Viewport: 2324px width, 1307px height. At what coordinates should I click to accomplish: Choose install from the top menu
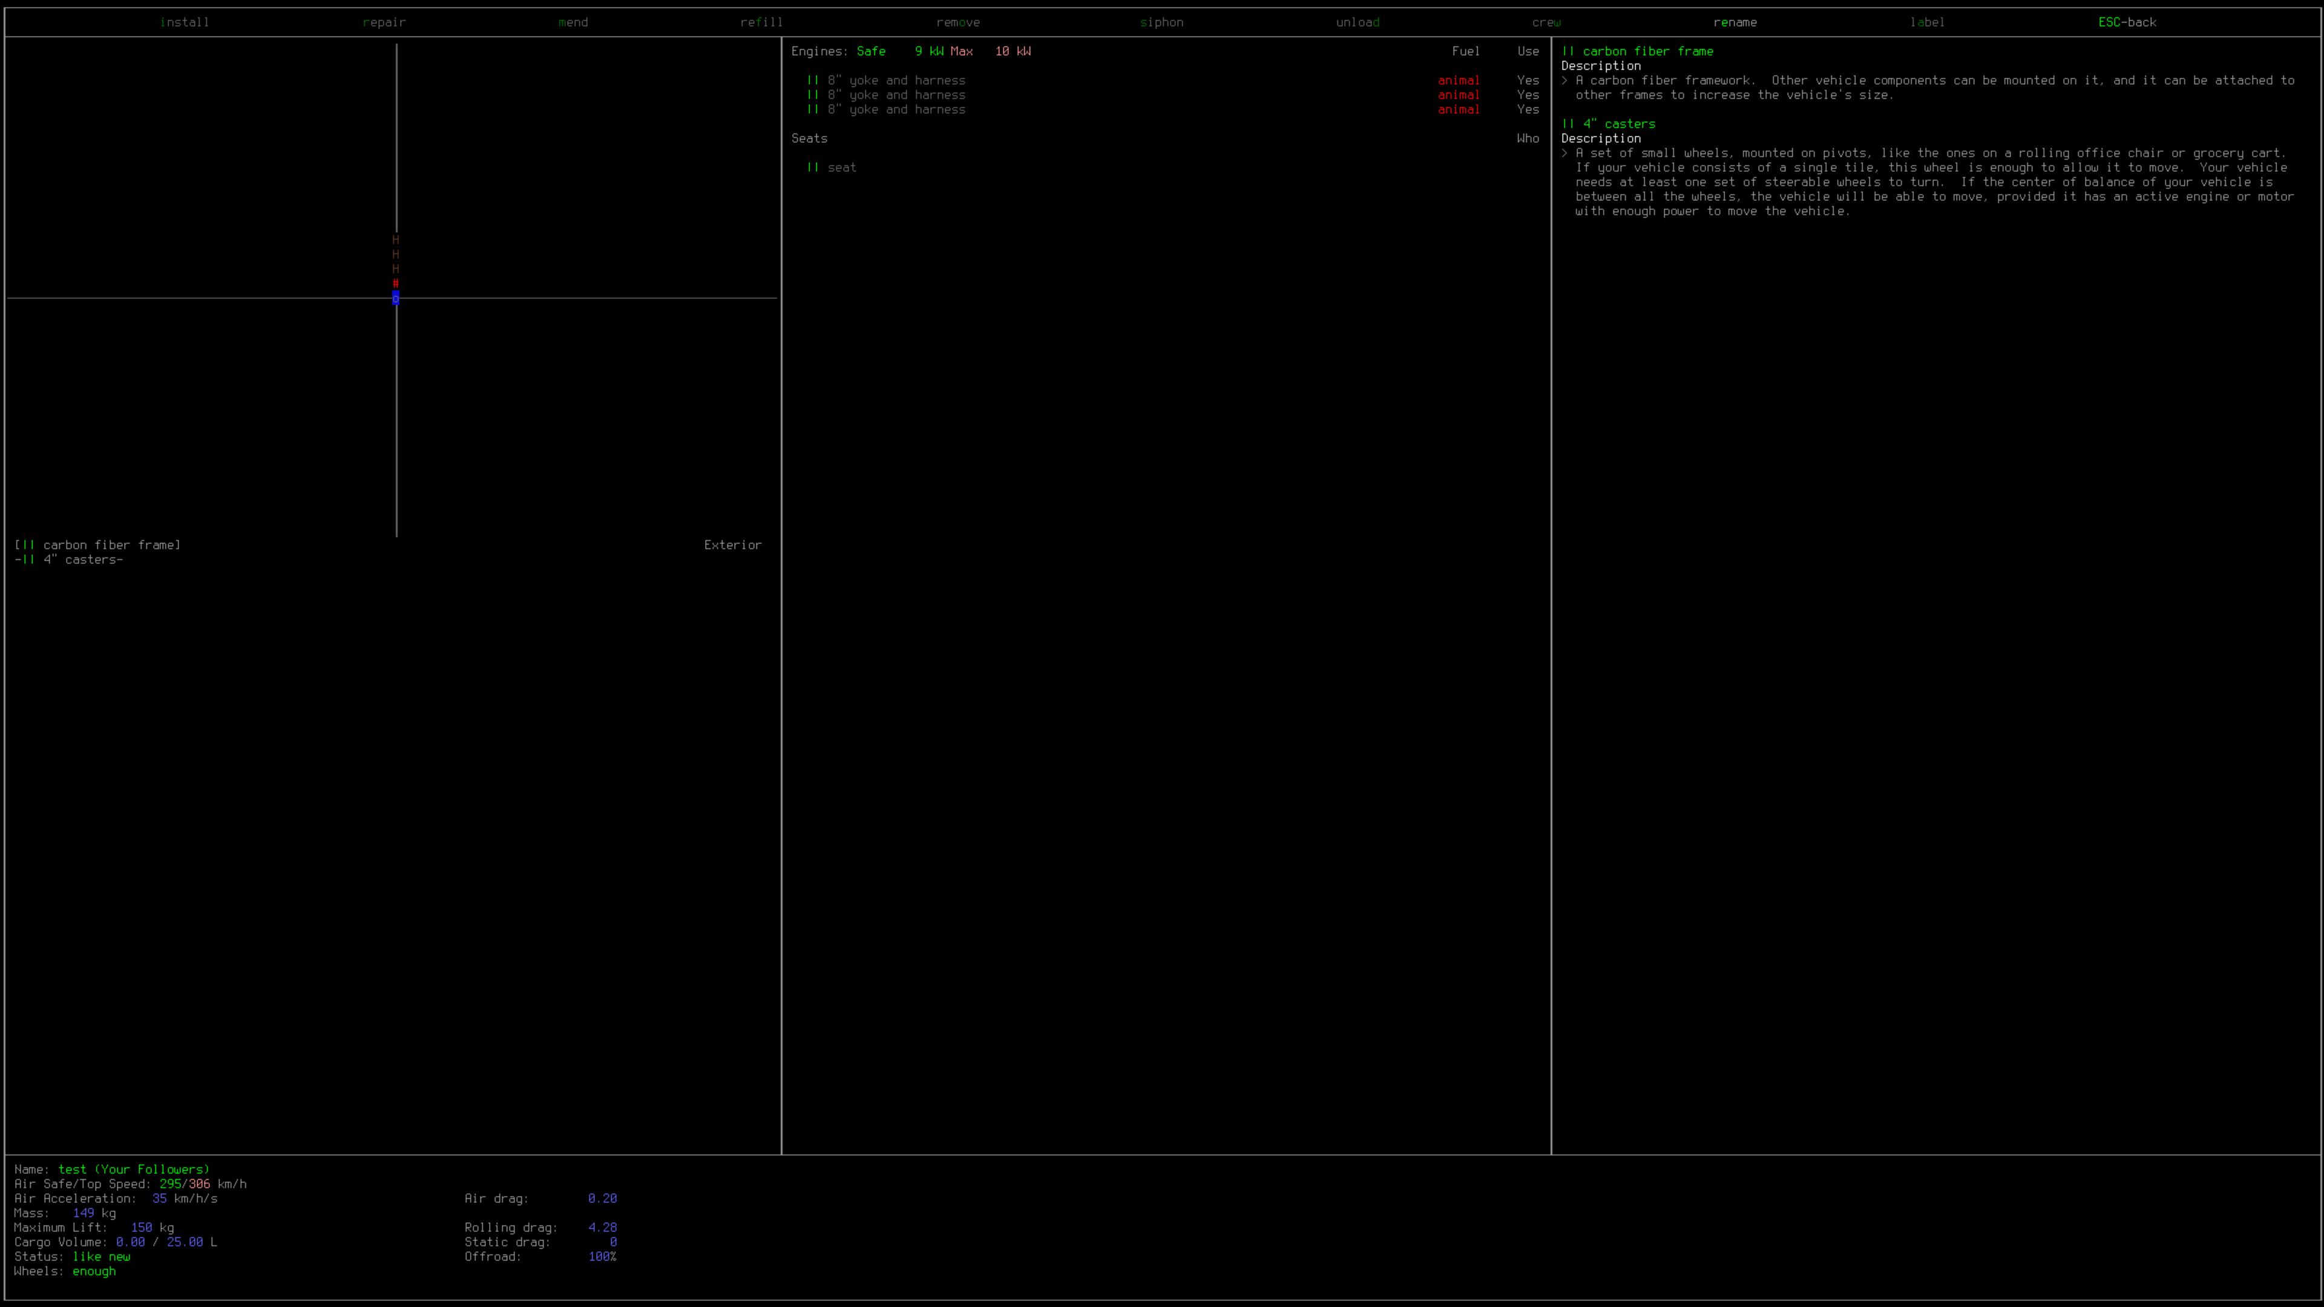click(x=184, y=22)
